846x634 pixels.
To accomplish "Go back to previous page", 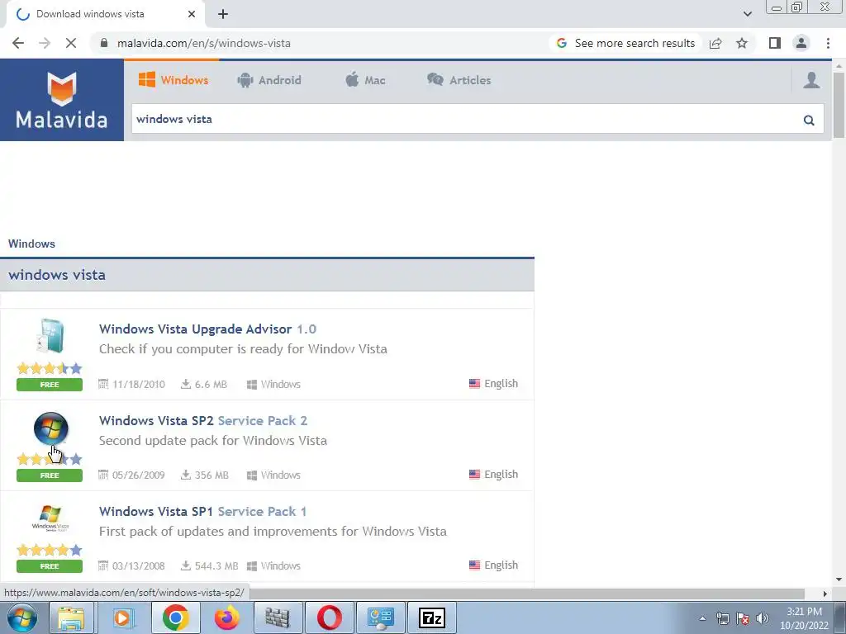I will tap(18, 43).
